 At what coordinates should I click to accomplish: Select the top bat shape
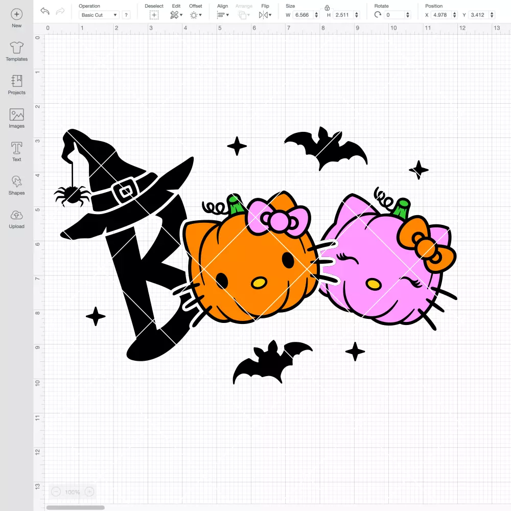(326, 148)
